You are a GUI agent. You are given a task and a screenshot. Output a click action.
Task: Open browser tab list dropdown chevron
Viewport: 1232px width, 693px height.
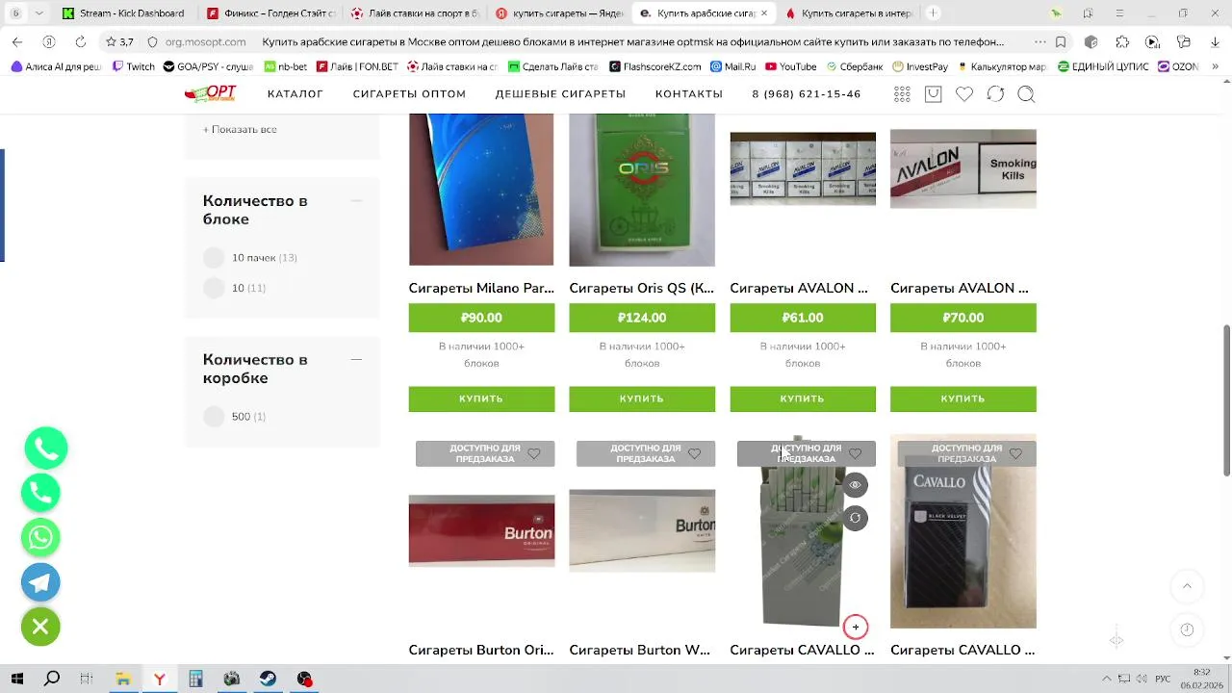(38, 13)
